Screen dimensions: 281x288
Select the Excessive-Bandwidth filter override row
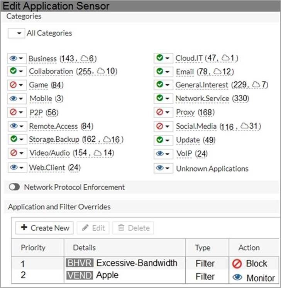136,263
